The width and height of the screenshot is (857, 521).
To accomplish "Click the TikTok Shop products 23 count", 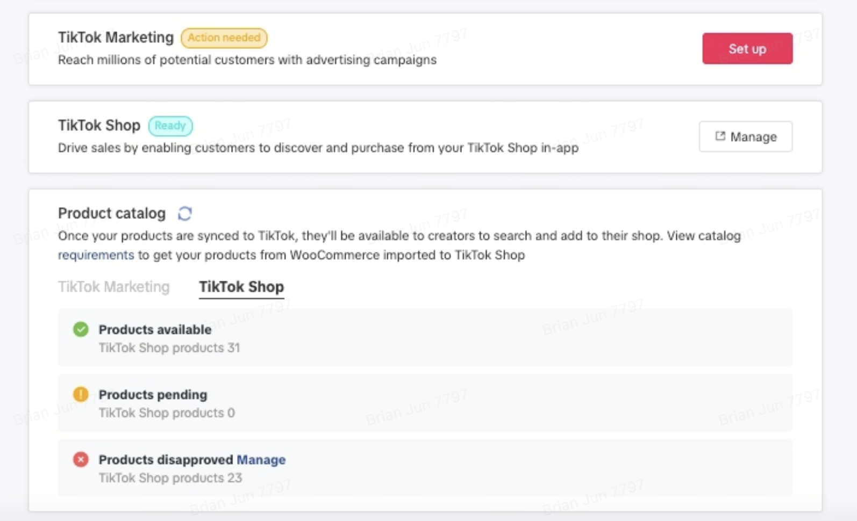I will tap(170, 478).
